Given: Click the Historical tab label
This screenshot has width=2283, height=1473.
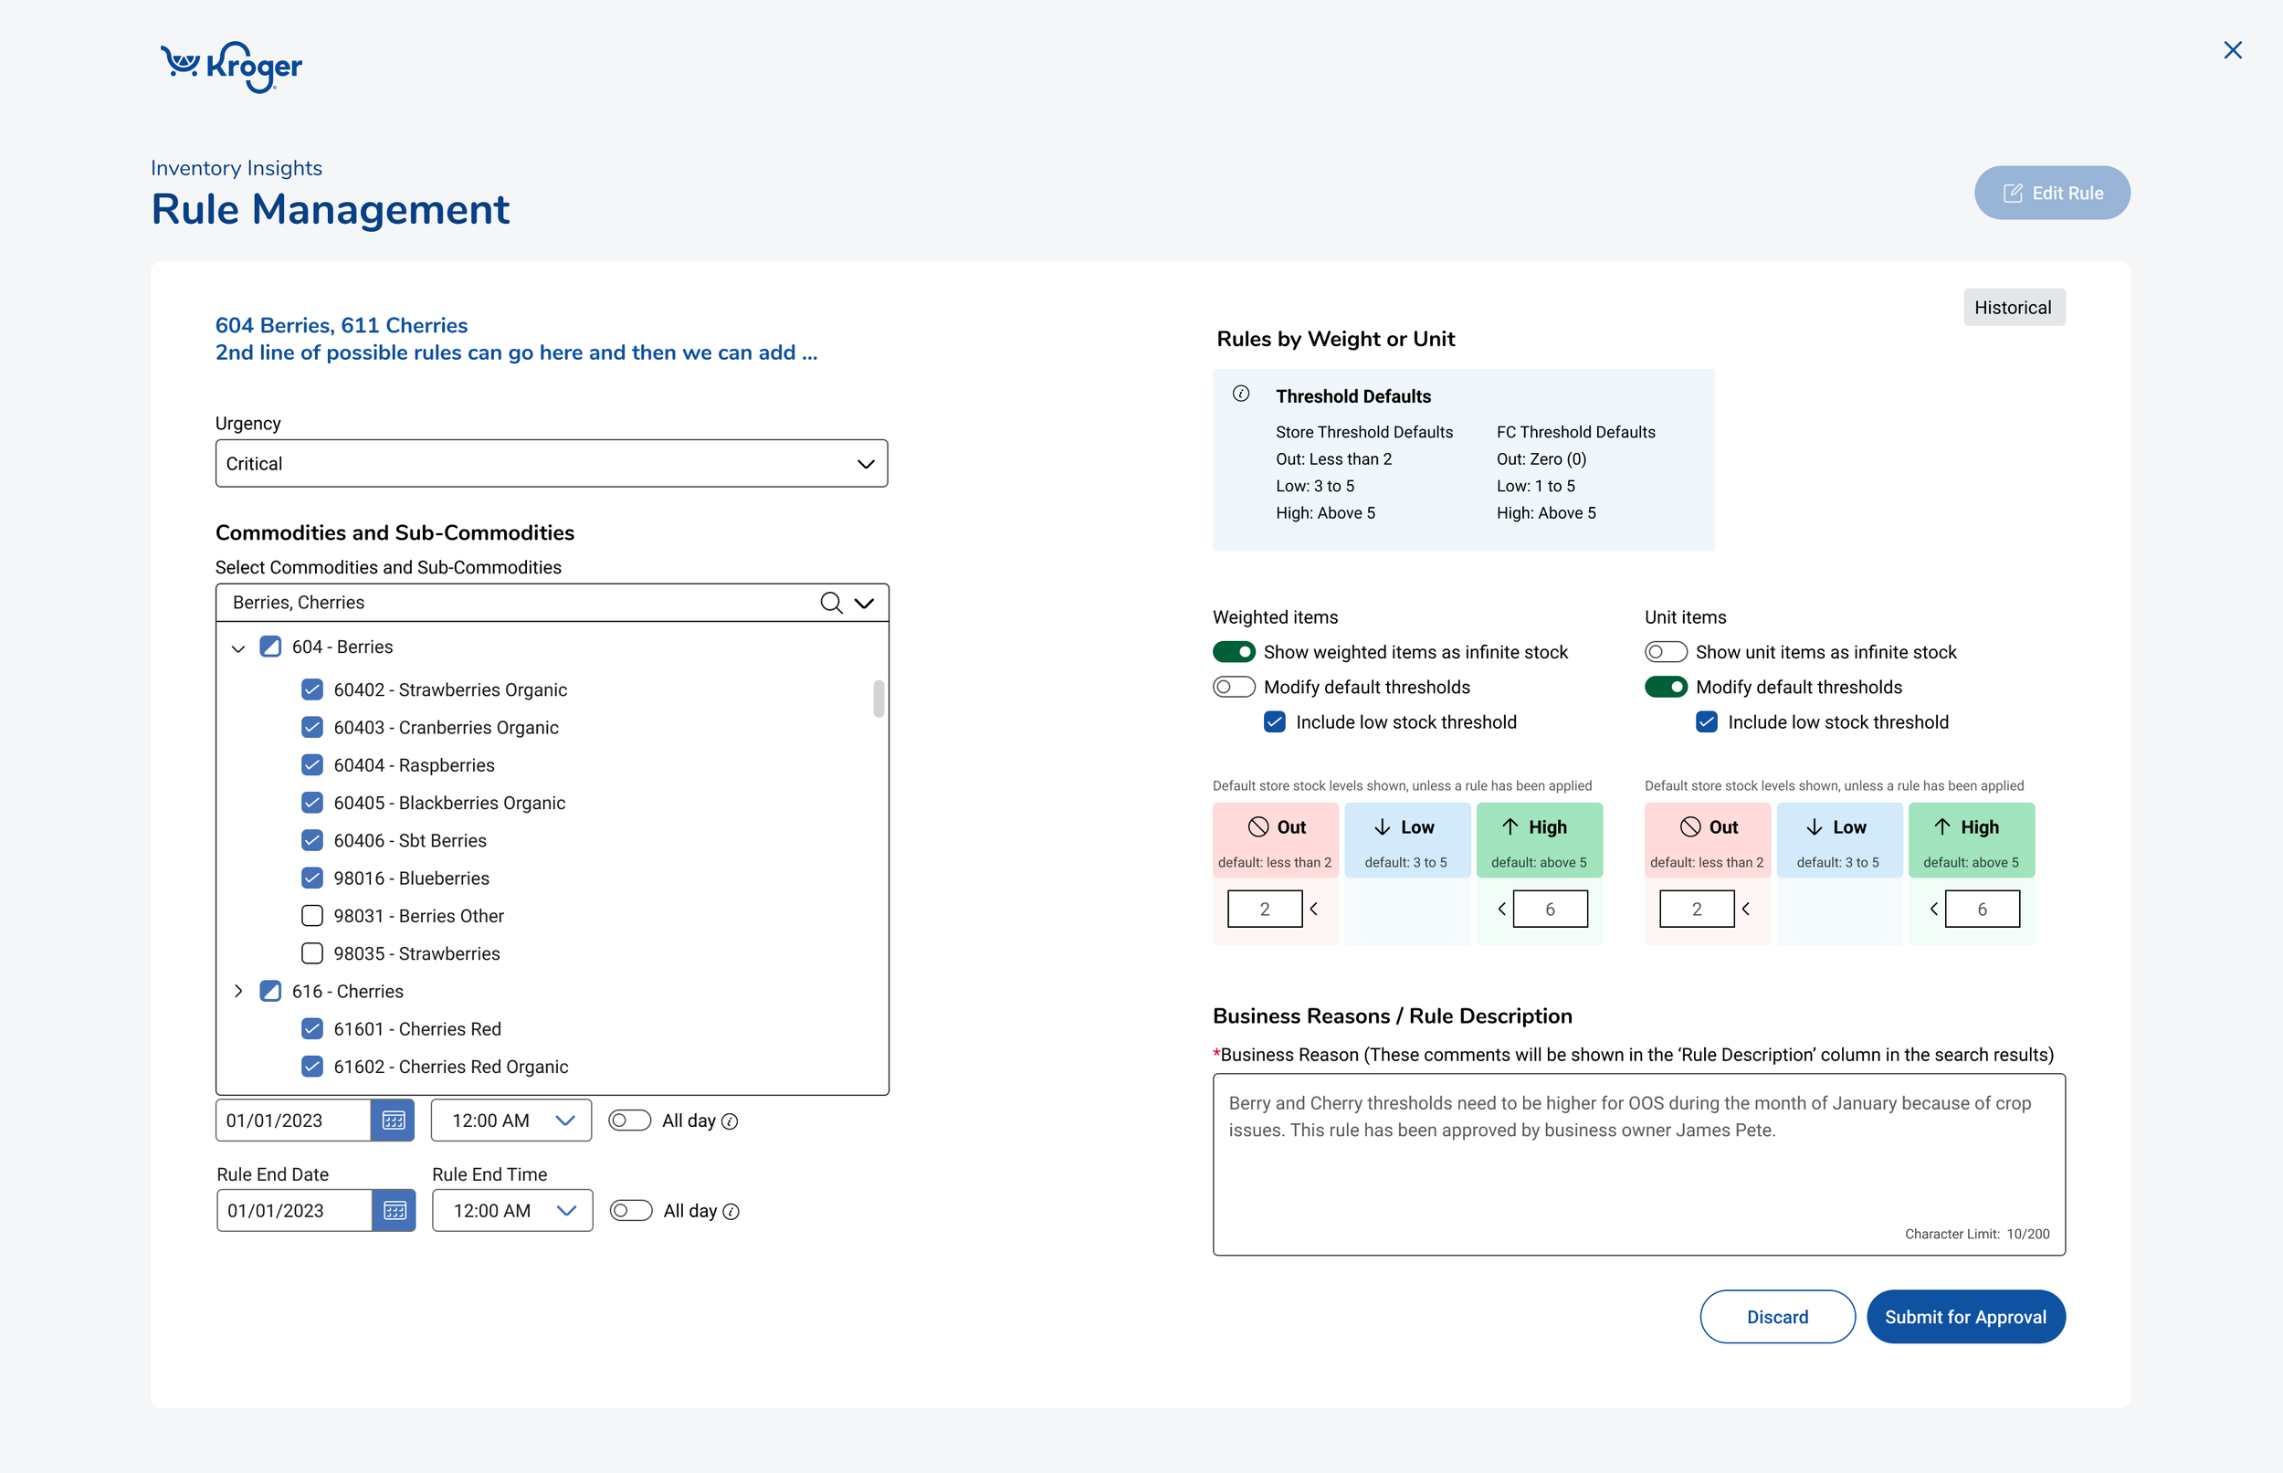Looking at the screenshot, I should pyautogui.click(x=2014, y=307).
